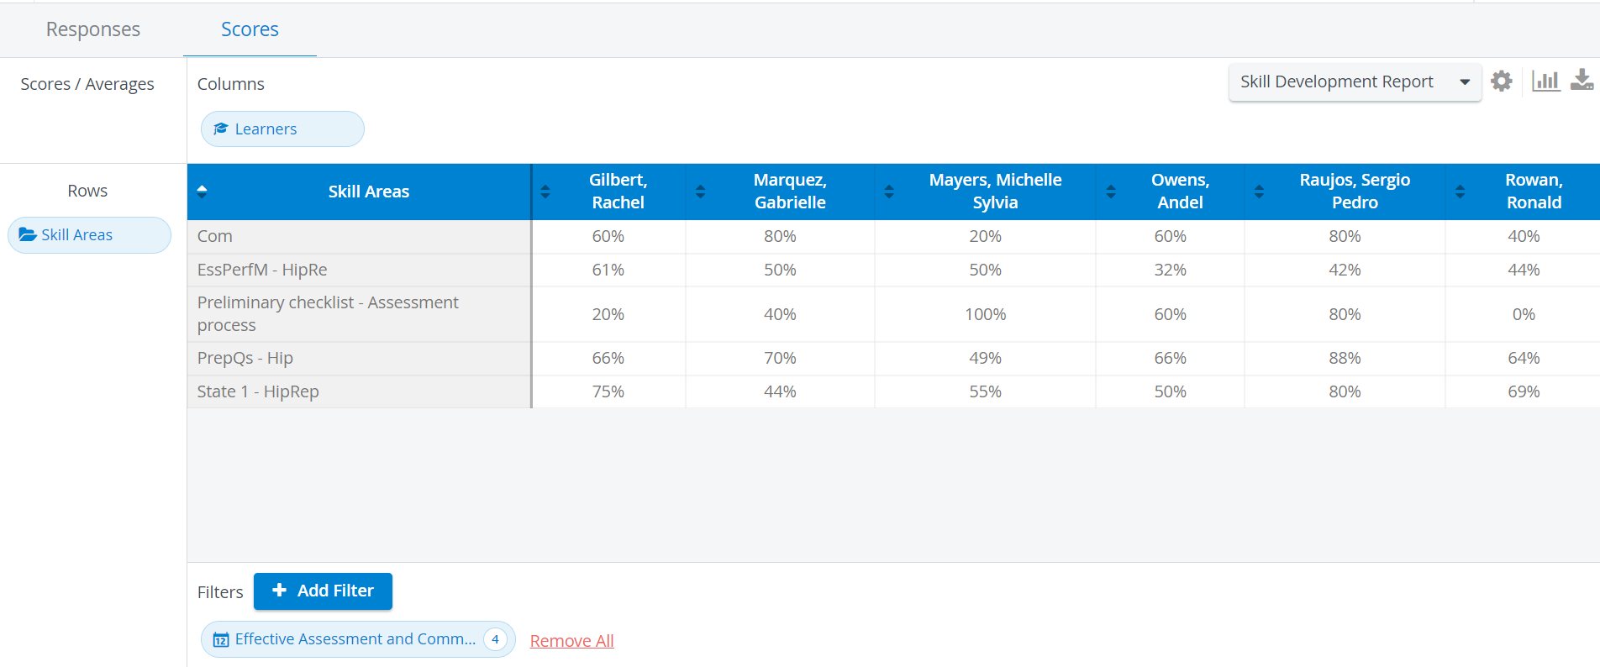
Task: Select the Skill Areas rows chip
Action: pos(89,235)
